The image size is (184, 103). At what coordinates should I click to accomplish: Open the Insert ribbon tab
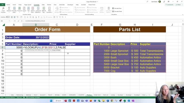click(x=14, y=5)
